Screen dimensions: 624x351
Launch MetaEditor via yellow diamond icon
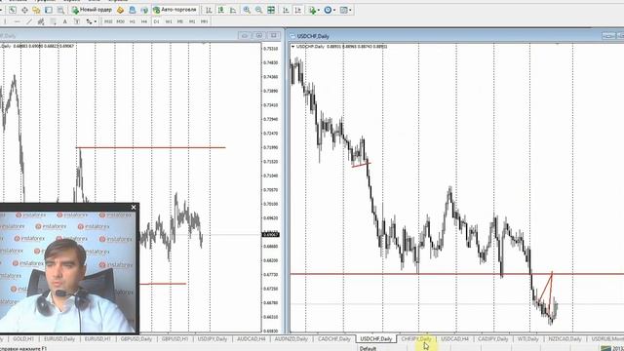[120, 10]
